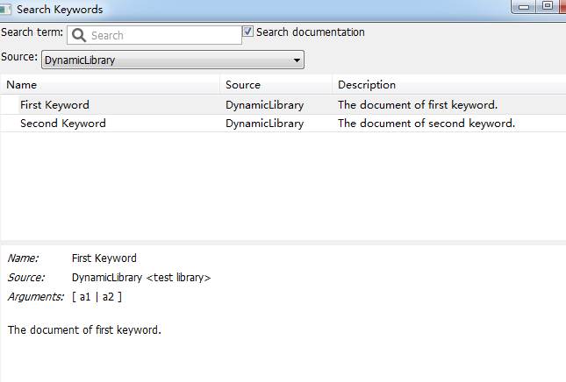
Task: Click the Search Keywords window icon
Action: coord(5,9)
